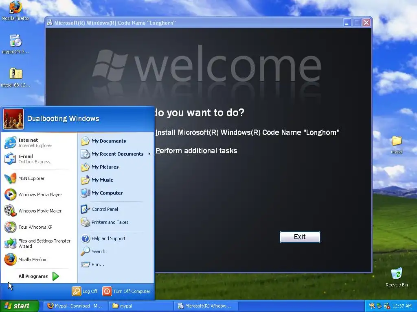The image size is (417, 312).
Task: Open My Documents folder
Action: 116,141
